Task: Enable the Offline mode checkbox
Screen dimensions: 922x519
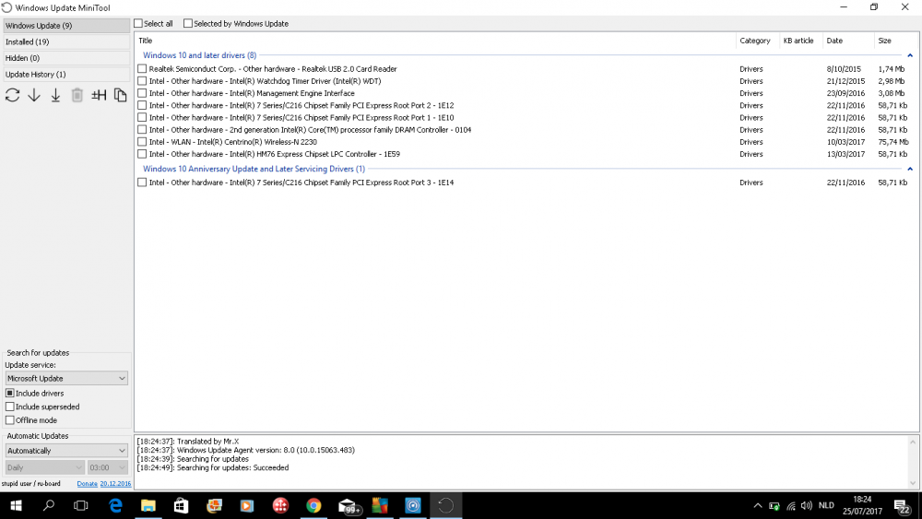Action: [10, 420]
